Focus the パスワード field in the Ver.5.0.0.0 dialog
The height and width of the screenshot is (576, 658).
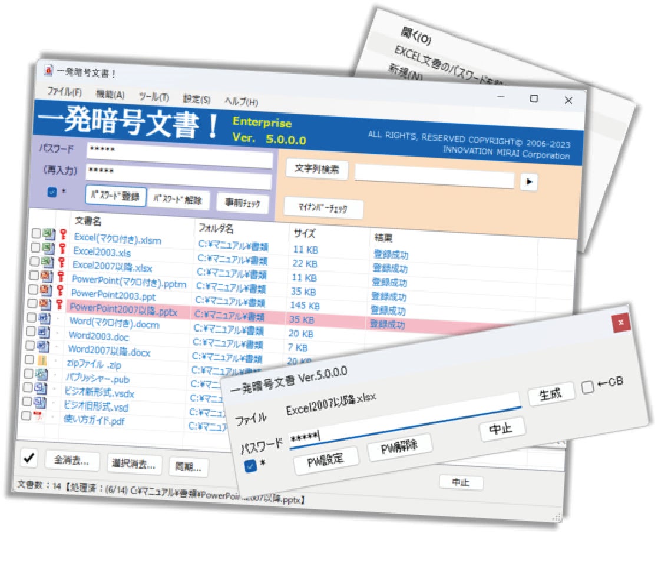pyautogui.click(x=405, y=422)
